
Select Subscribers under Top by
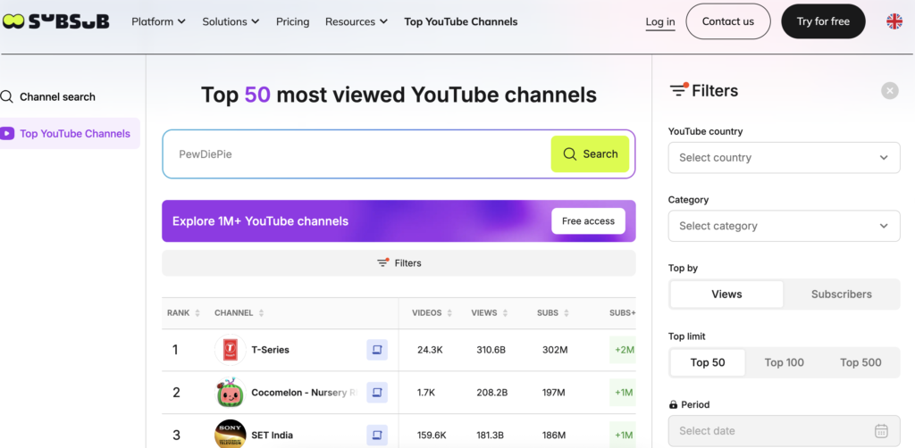click(x=841, y=295)
